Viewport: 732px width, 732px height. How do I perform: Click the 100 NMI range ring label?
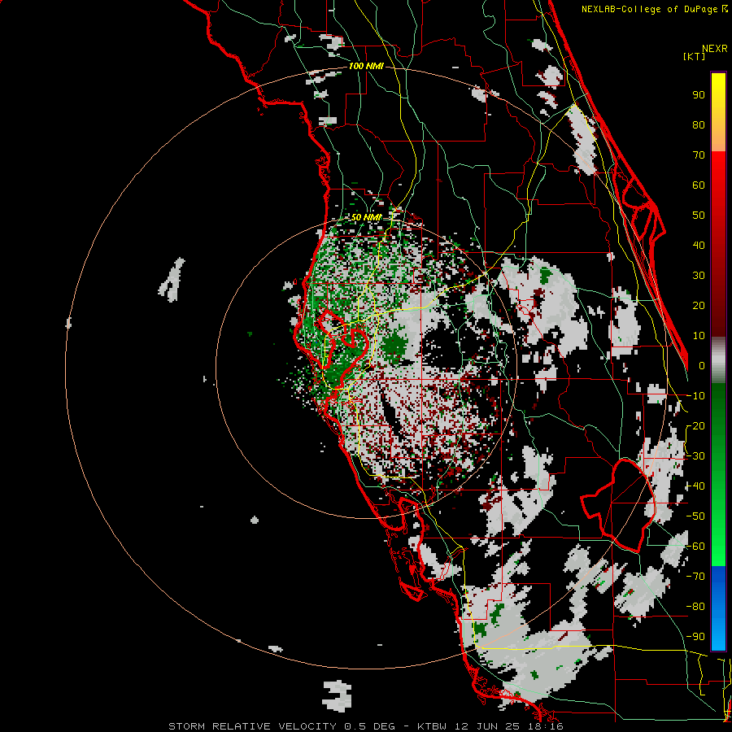click(366, 67)
